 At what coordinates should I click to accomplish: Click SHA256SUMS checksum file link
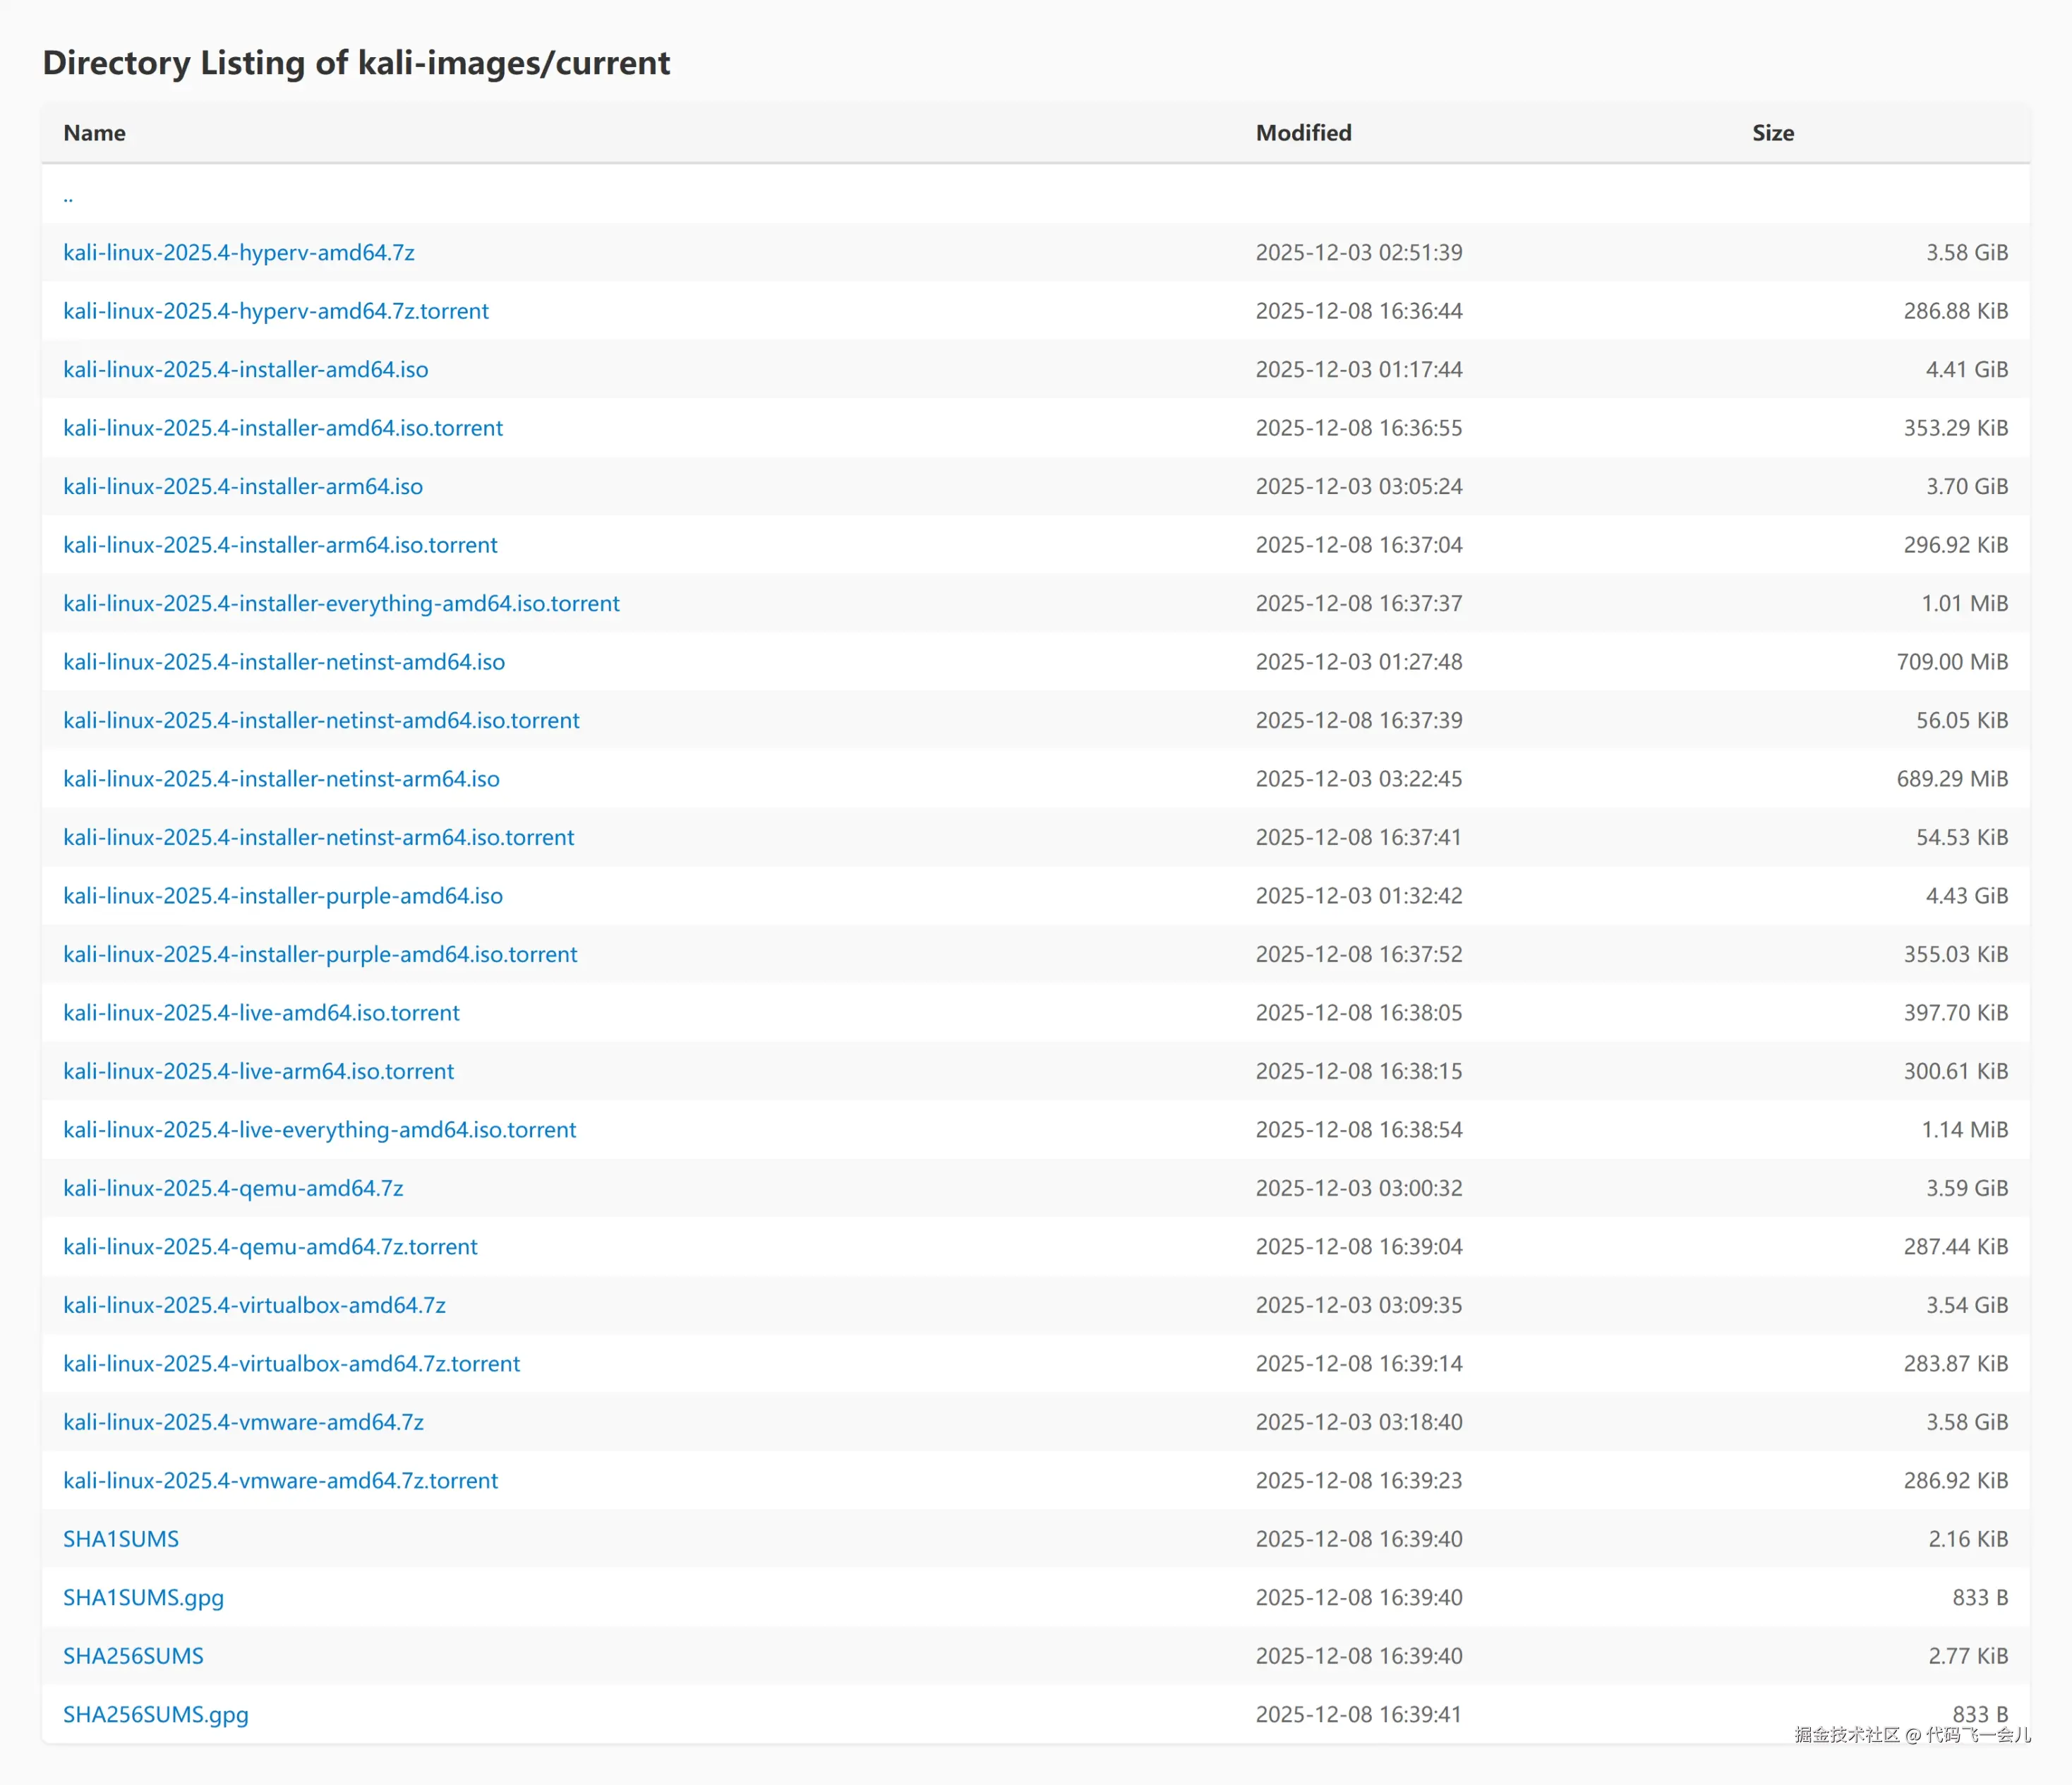(x=133, y=1656)
